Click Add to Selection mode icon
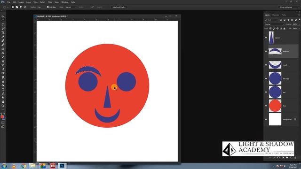The width and height of the screenshot is (301, 169). click(17, 7)
